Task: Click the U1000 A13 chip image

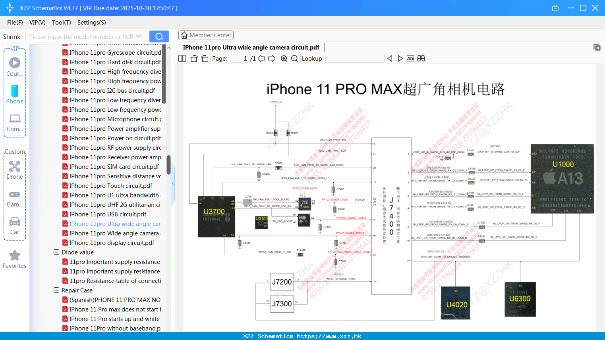Action: (x=562, y=179)
